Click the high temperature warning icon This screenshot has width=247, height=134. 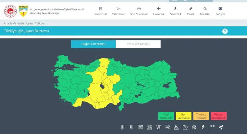pyautogui.click(x=132, y=127)
